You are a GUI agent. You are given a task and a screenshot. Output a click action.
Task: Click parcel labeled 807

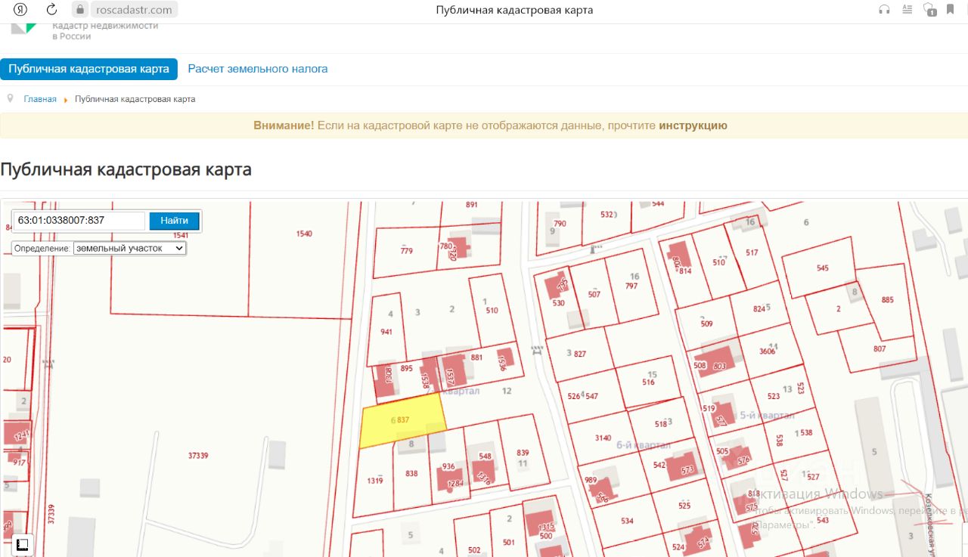tap(879, 349)
